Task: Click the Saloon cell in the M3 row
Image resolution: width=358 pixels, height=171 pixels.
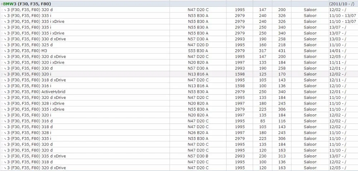Action: tap(310, 51)
